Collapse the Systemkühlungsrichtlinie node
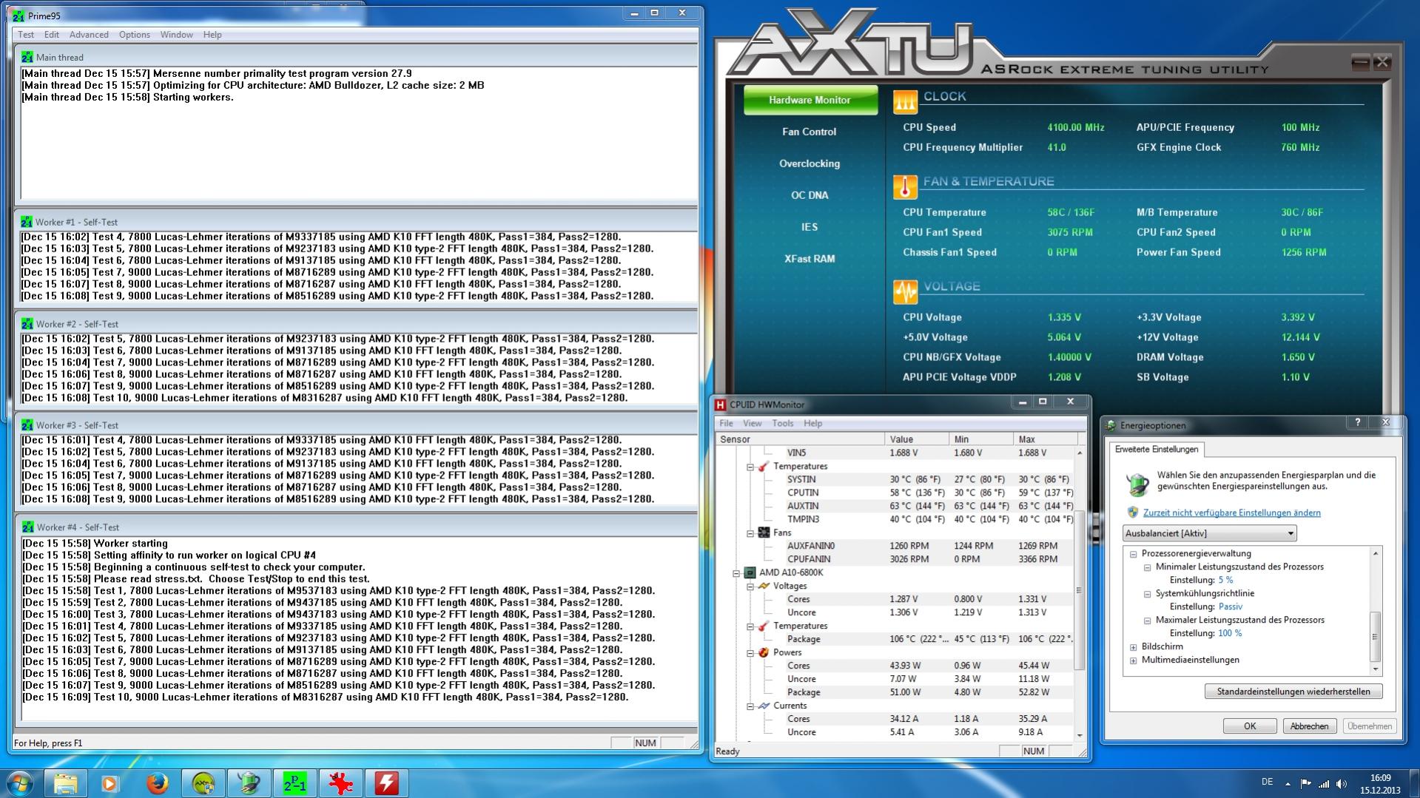This screenshot has width=1420, height=798. pyautogui.click(x=1147, y=594)
